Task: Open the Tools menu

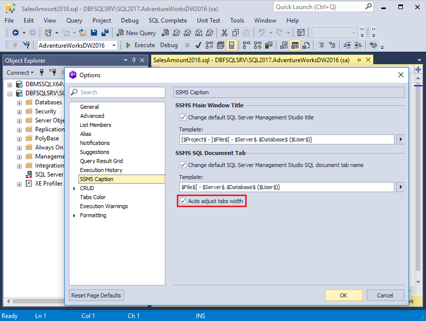Action: (x=237, y=21)
